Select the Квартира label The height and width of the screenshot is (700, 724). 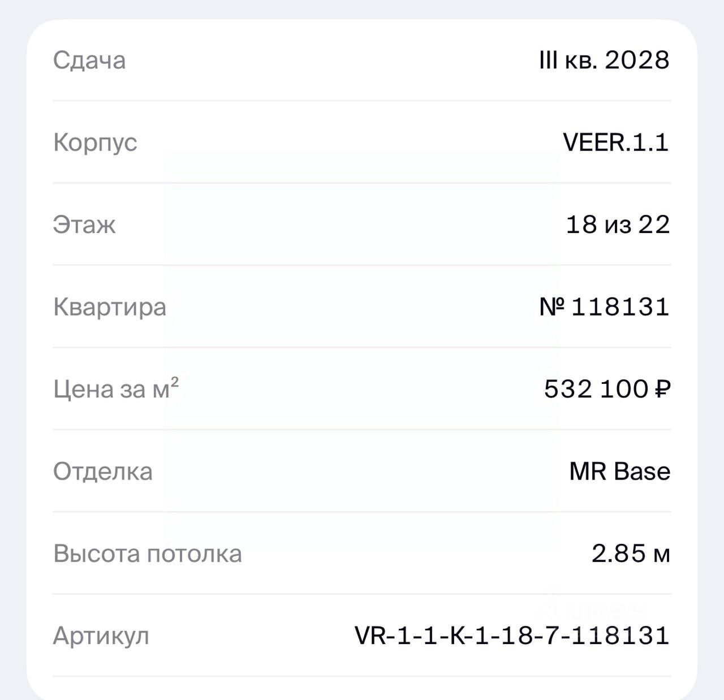pos(110,307)
